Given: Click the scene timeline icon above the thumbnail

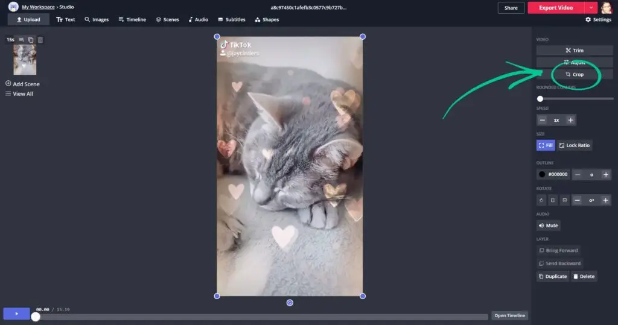Looking at the screenshot, I should (x=22, y=40).
